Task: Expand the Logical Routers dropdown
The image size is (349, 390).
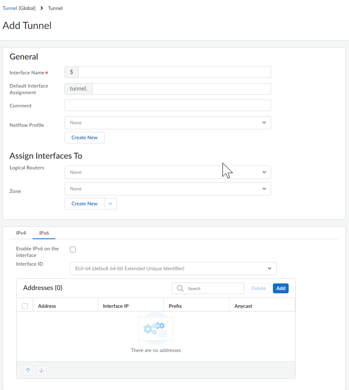Action: (x=167, y=172)
